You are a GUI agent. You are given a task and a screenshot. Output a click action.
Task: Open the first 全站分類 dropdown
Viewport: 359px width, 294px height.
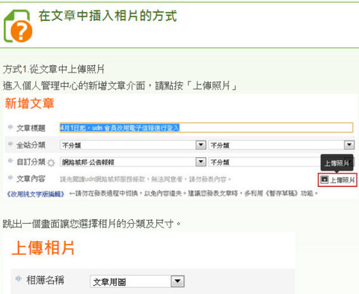(133, 145)
